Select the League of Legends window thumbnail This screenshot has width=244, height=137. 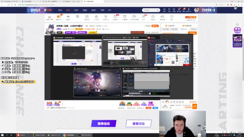pyautogui.click(x=98, y=83)
